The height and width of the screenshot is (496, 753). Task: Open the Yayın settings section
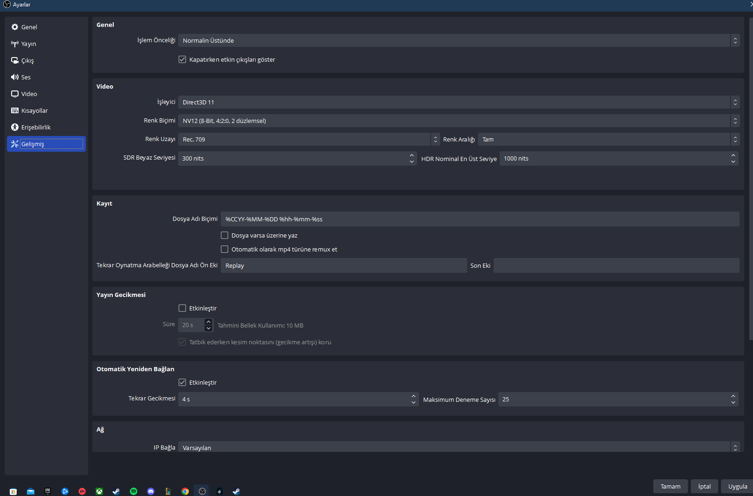click(46, 44)
